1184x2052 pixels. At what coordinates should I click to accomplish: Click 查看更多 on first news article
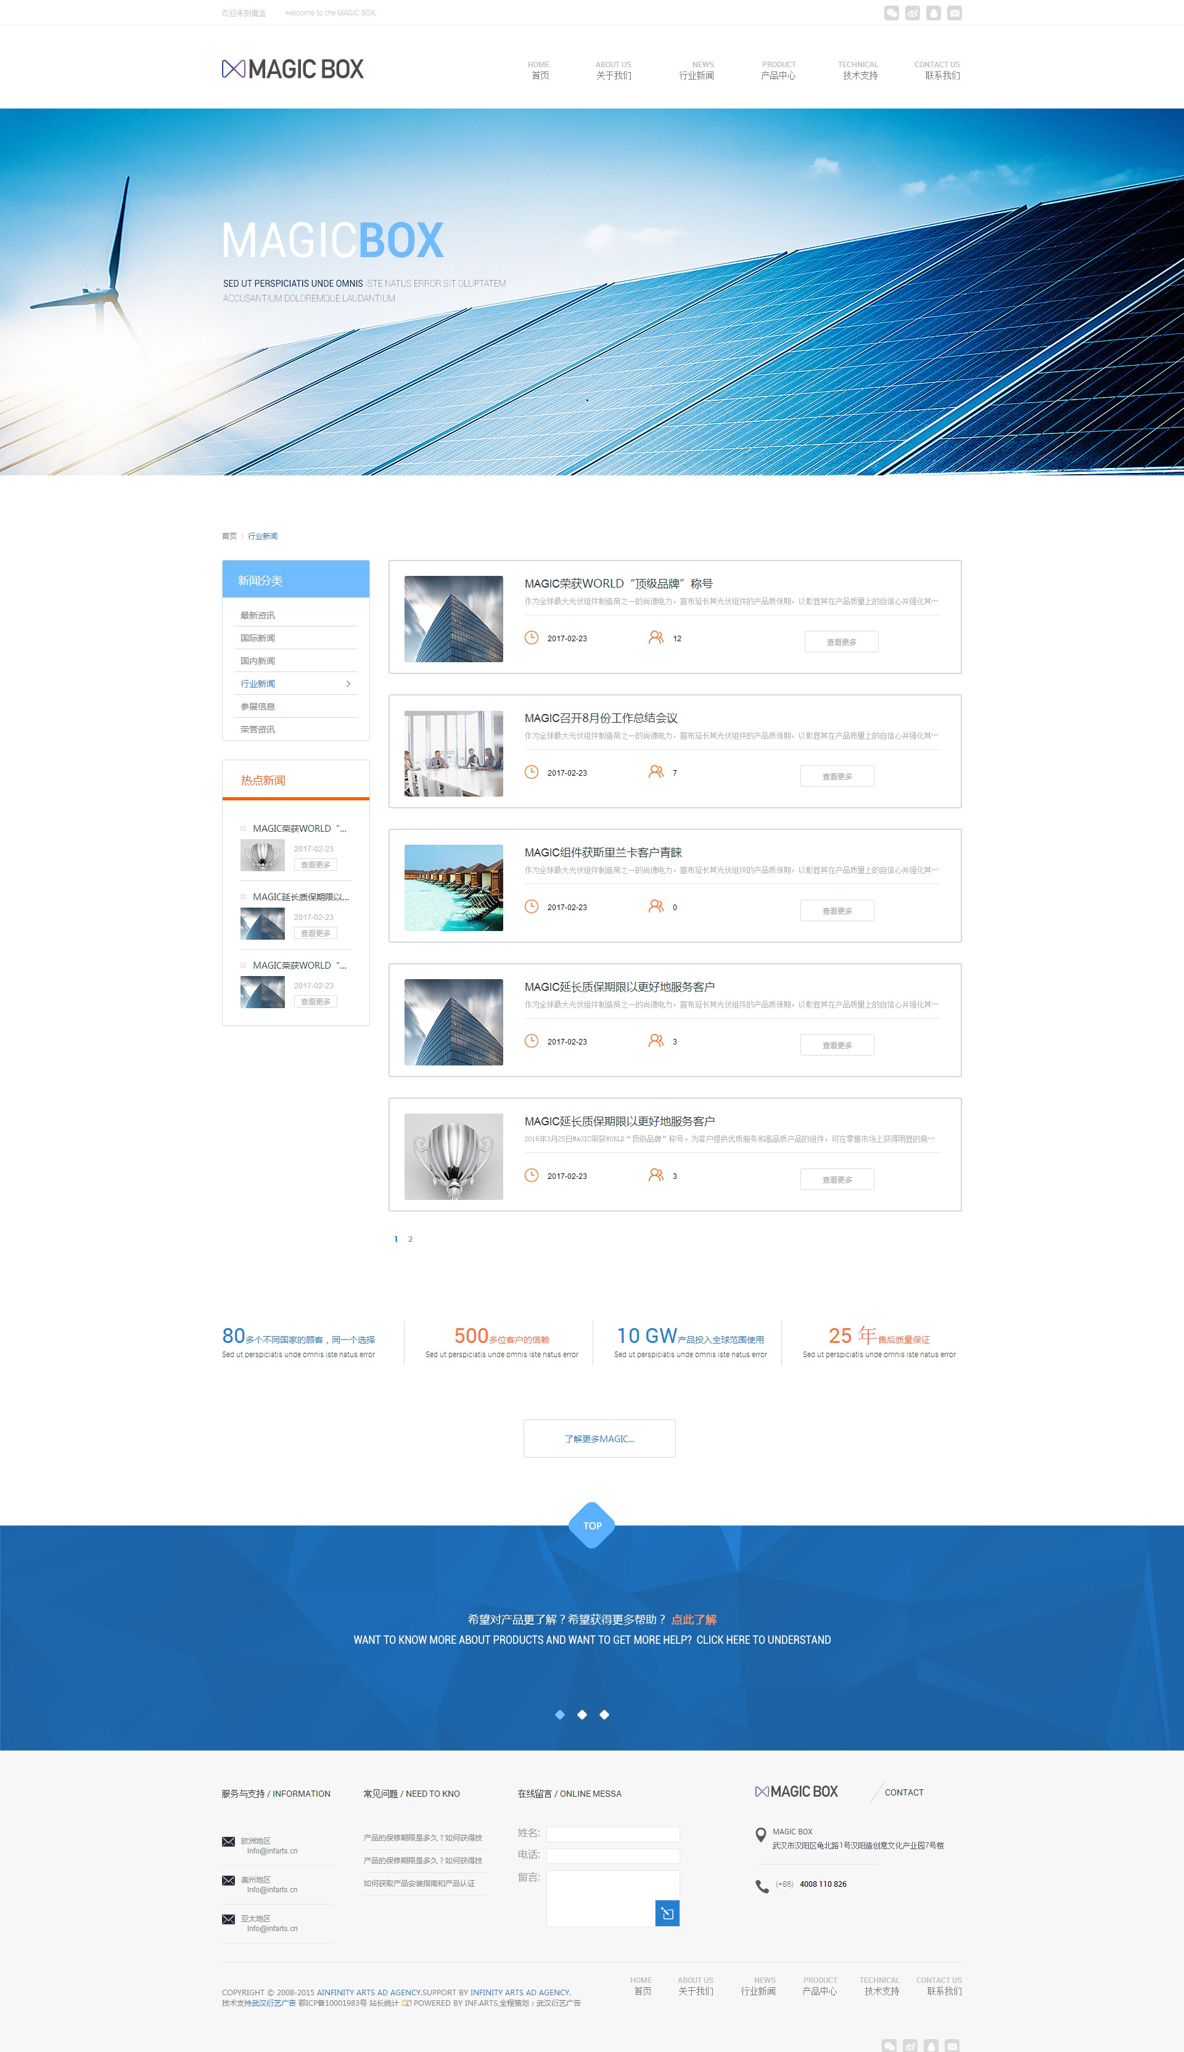coord(841,641)
